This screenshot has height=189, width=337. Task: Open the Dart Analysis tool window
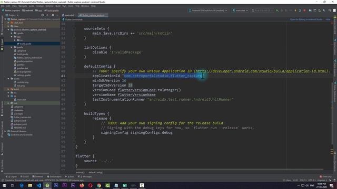[54, 176]
